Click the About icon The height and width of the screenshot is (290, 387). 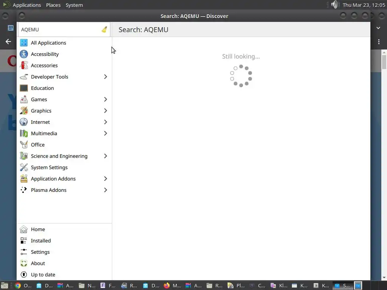pyautogui.click(x=24, y=263)
